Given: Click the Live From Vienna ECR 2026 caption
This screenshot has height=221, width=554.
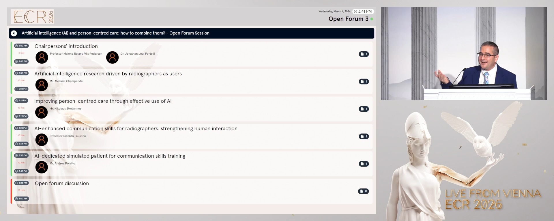Looking at the screenshot, I should pos(493,199).
